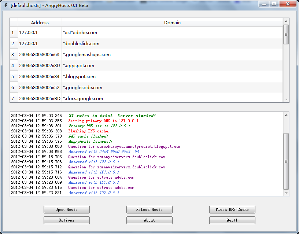Click the log panel scroll up arrow
Image resolution: width=299 pixels, height=234 pixels.
(286, 115)
